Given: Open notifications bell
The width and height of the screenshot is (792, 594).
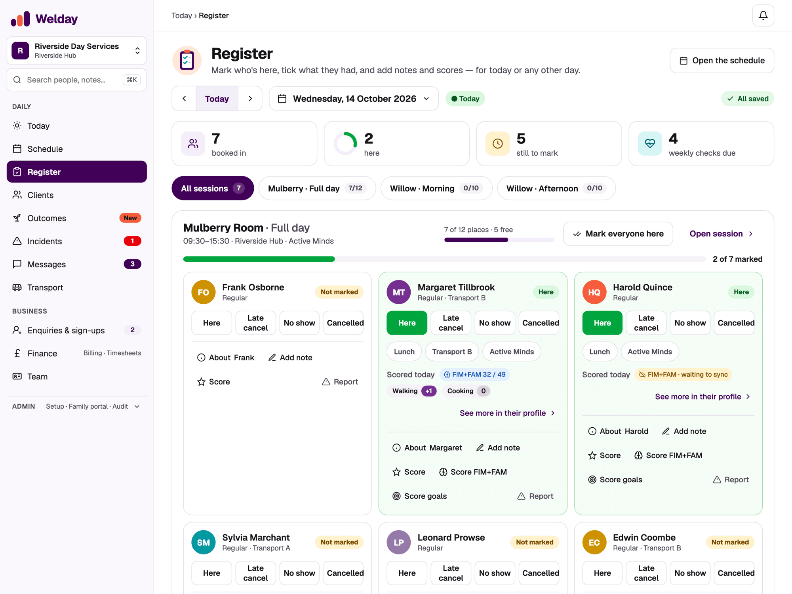Looking at the screenshot, I should (x=763, y=15).
